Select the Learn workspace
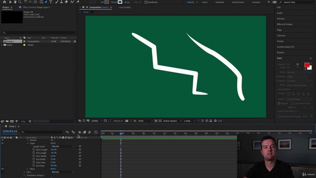Screen dimensions: 316x178 click(204, 2)
